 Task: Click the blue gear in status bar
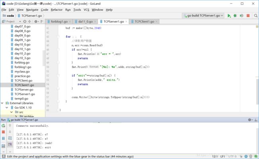246,156
